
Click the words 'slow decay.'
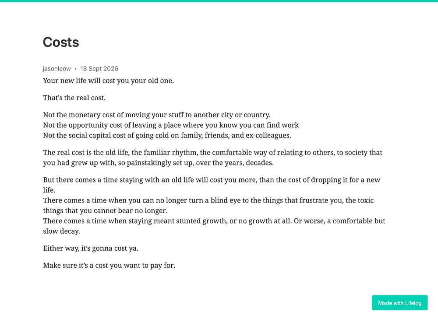click(61, 231)
